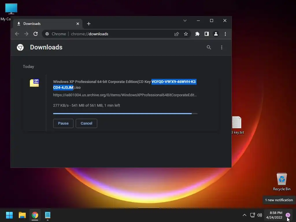
Task: Click the download speed status text
Action: (86, 106)
